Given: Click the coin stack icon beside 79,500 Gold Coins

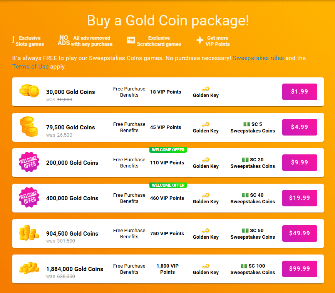Looking at the screenshot, I should (x=29, y=127).
